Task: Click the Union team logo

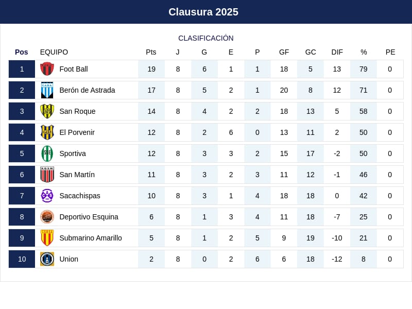Action: (47, 259)
